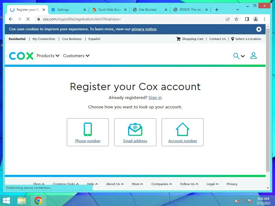
Task: Look up account by Account number
Action: tap(183, 132)
